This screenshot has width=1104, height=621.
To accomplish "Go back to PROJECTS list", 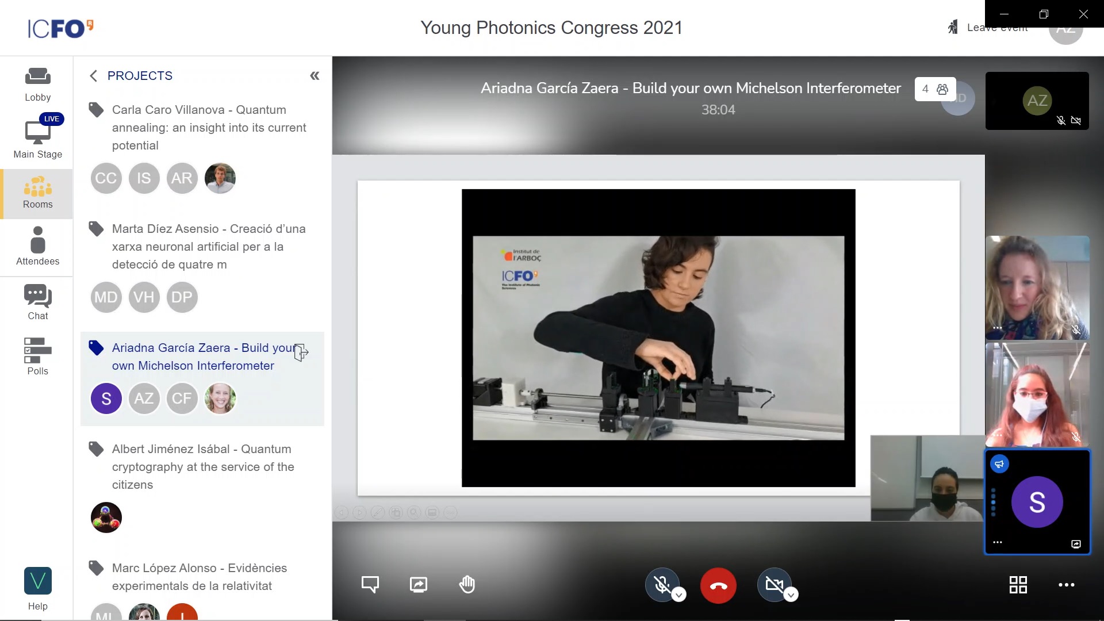I will pos(94,76).
